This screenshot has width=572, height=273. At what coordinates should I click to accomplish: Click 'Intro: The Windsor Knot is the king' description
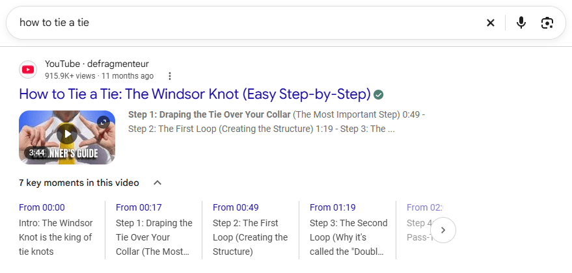[56, 237]
